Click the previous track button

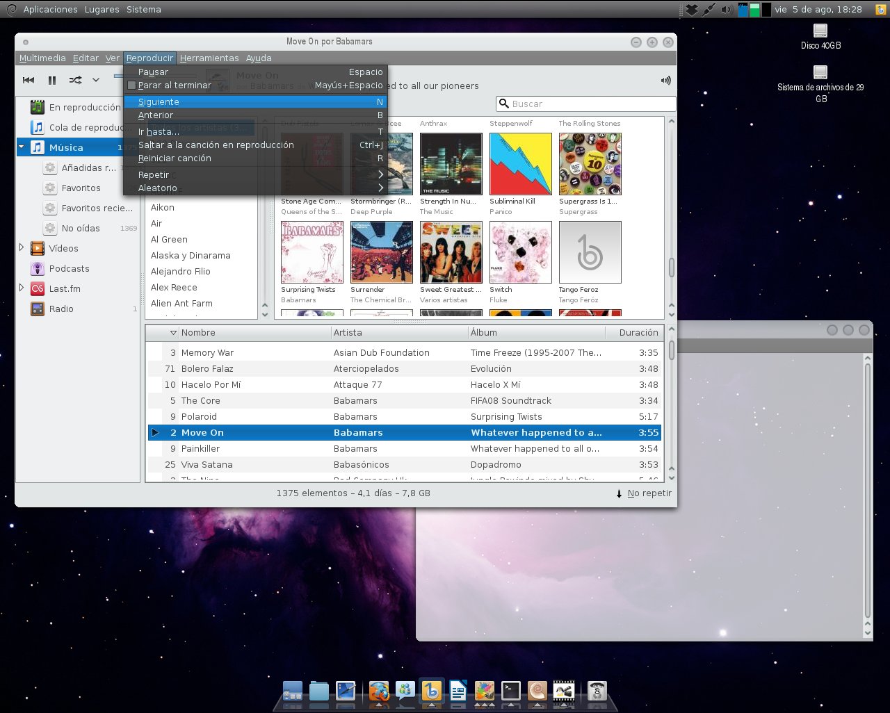click(x=29, y=80)
